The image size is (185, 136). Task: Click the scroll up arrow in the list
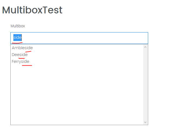145,47
